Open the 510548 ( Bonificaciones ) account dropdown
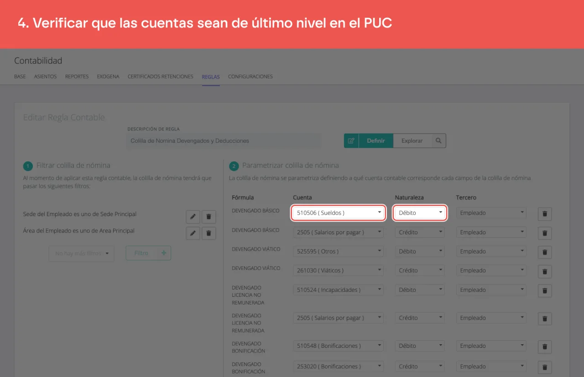This screenshot has width=584, height=377. [339, 346]
